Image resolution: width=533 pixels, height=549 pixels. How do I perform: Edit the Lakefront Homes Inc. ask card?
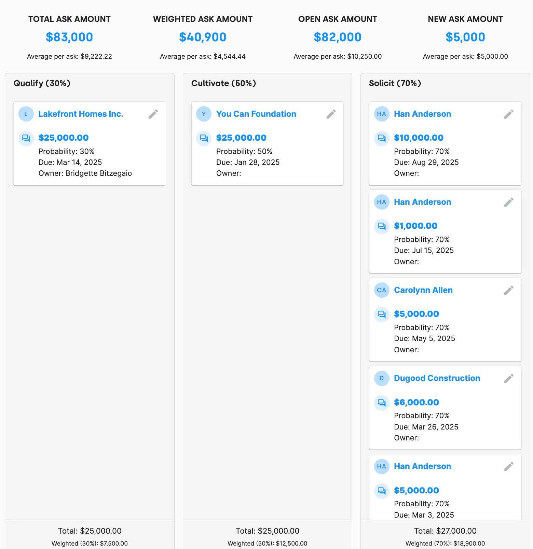click(153, 114)
